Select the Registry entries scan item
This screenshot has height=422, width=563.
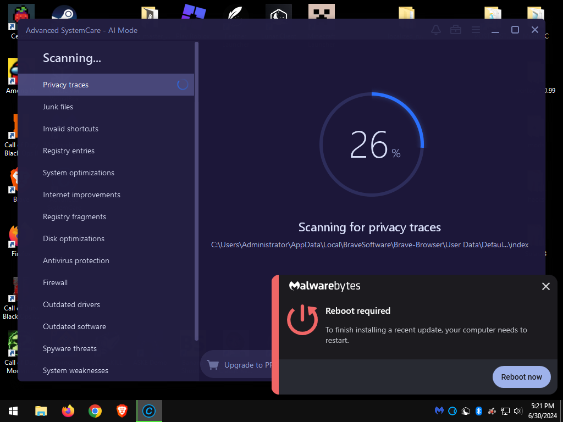[106, 151]
